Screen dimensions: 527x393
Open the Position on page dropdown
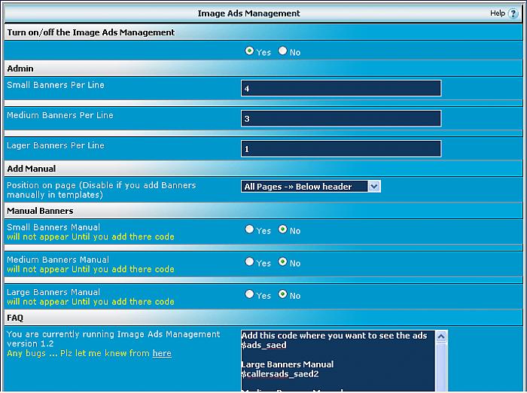(x=310, y=186)
